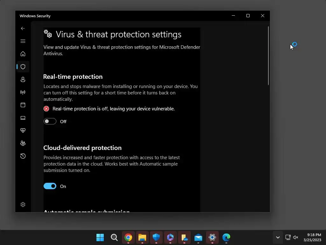Click the network status tray icon

pos(288,237)
